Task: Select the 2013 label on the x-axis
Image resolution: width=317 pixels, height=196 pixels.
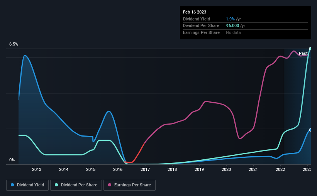Action: [x=37, y=169]
